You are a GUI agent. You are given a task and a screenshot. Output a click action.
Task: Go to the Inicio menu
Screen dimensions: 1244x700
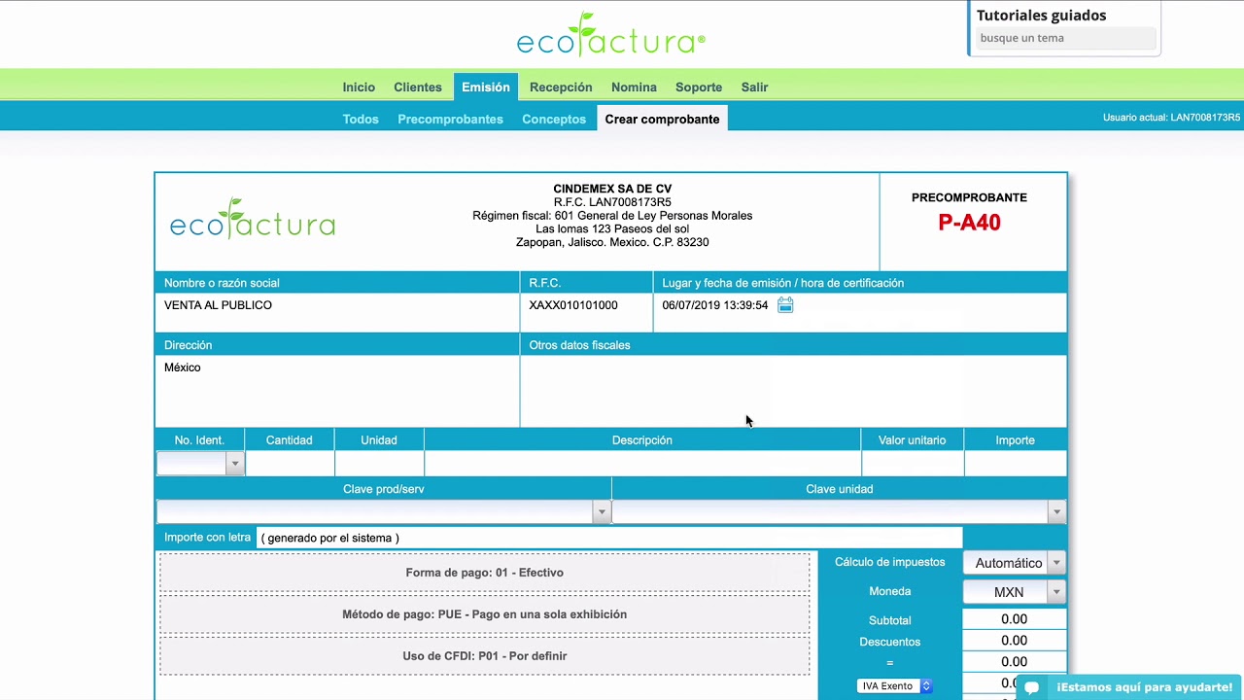[359, 87]
